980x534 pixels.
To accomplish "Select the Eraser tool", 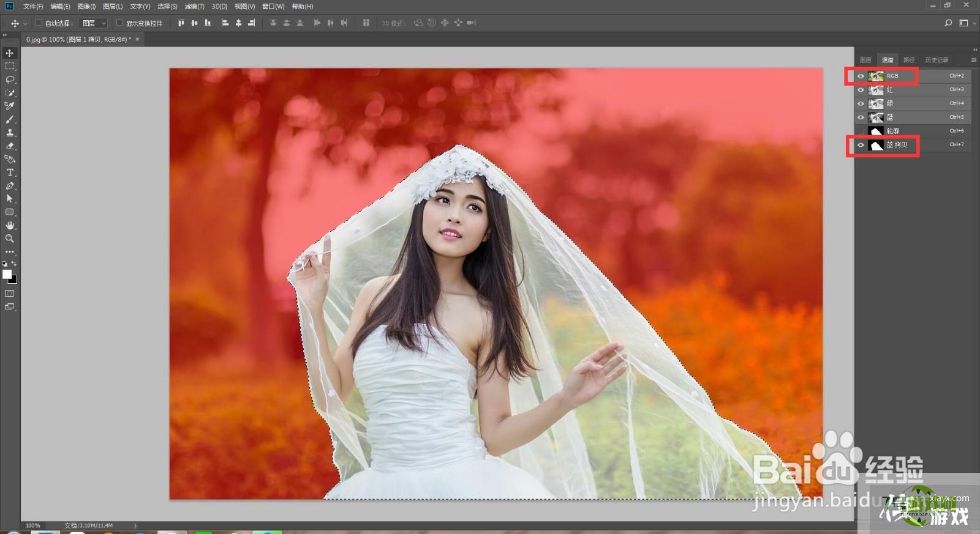I will [x=10, y=146].
